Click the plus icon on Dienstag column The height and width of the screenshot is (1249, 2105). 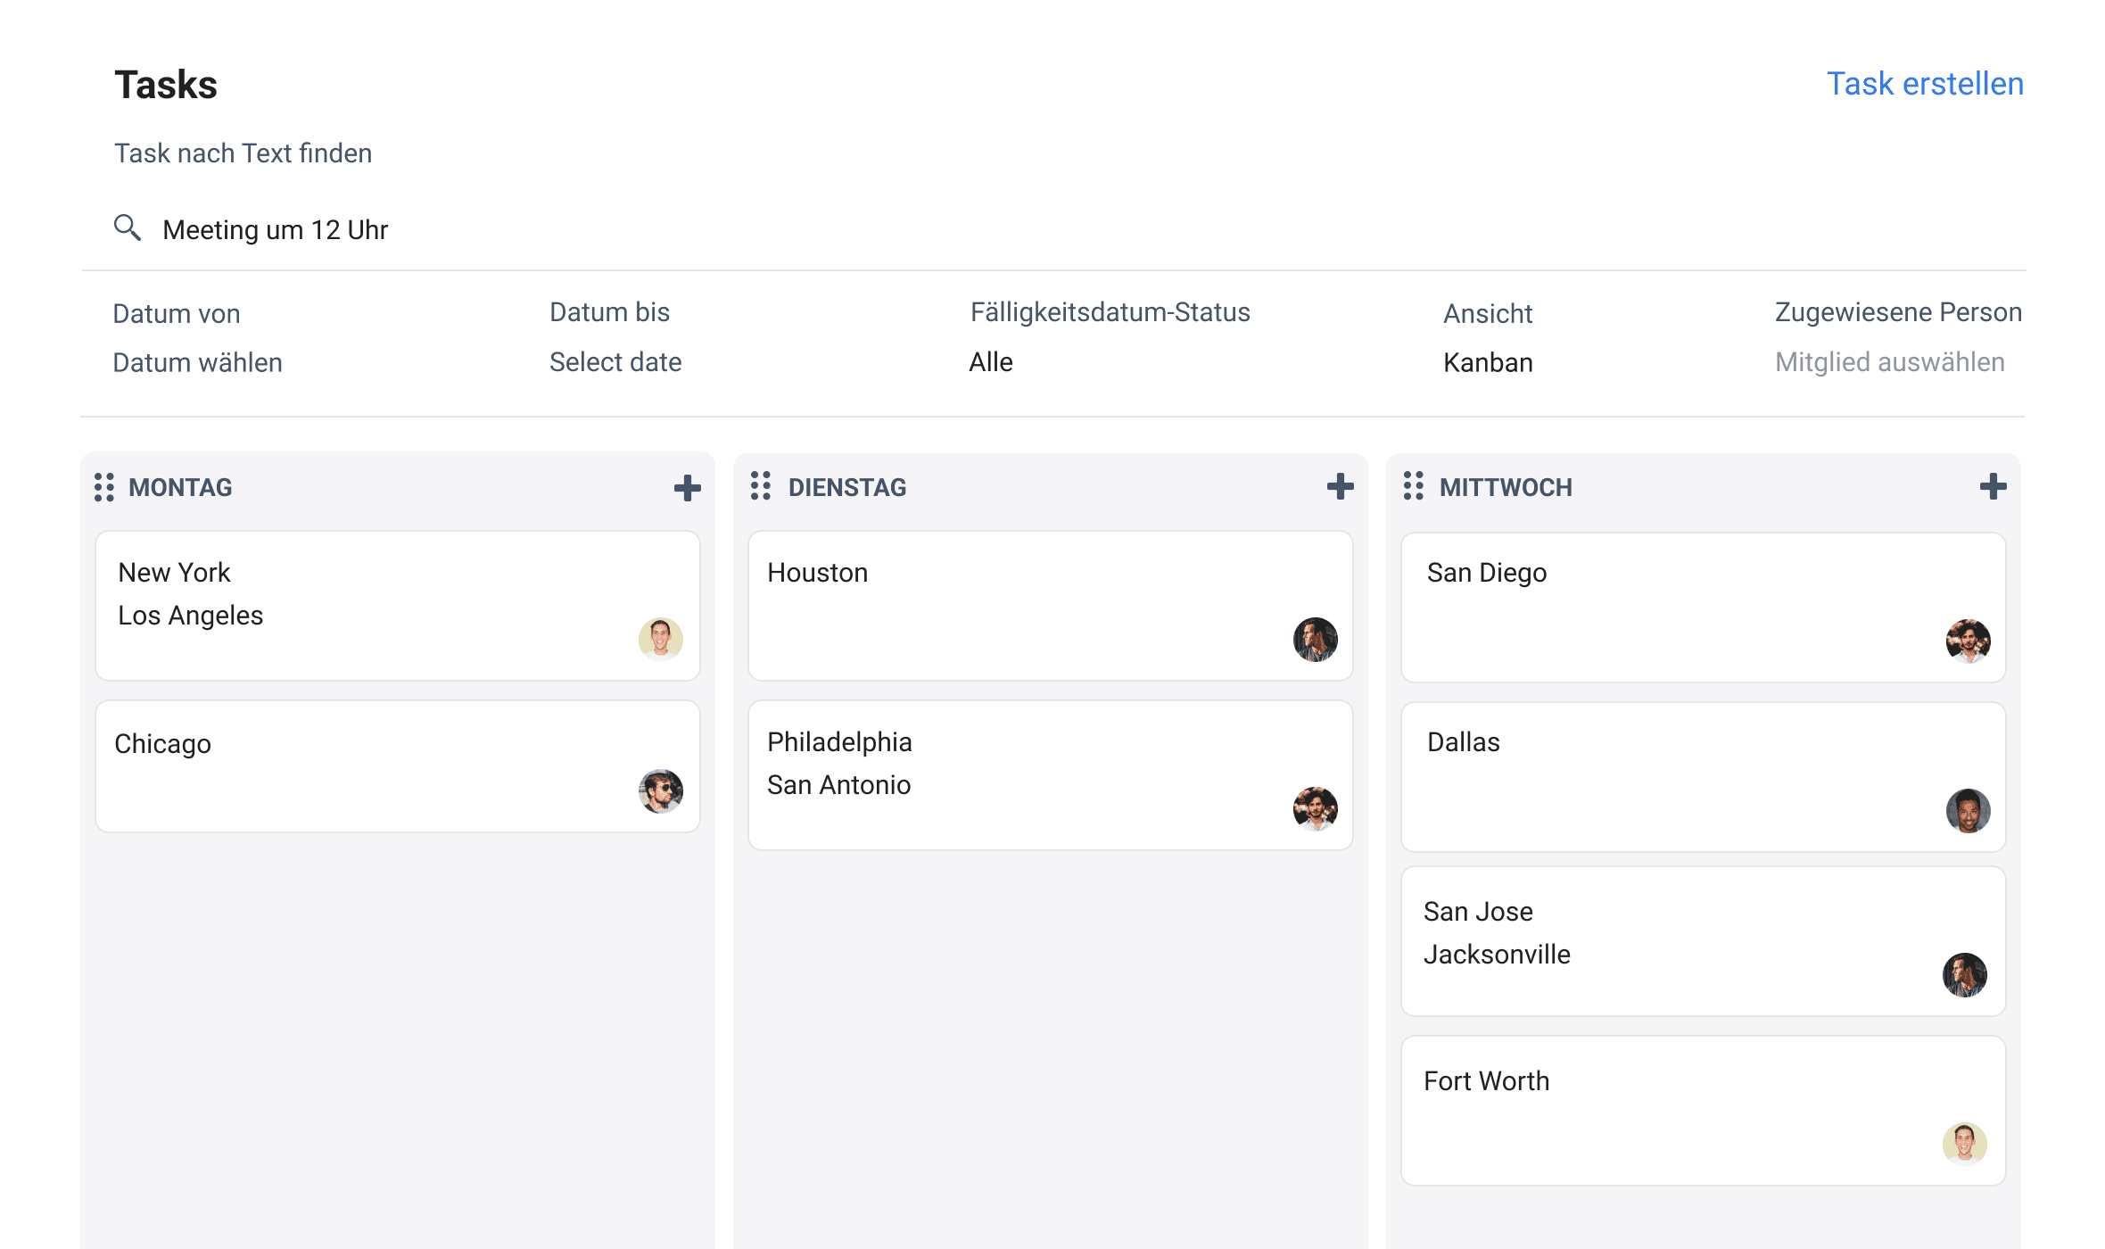point(1339,487)
